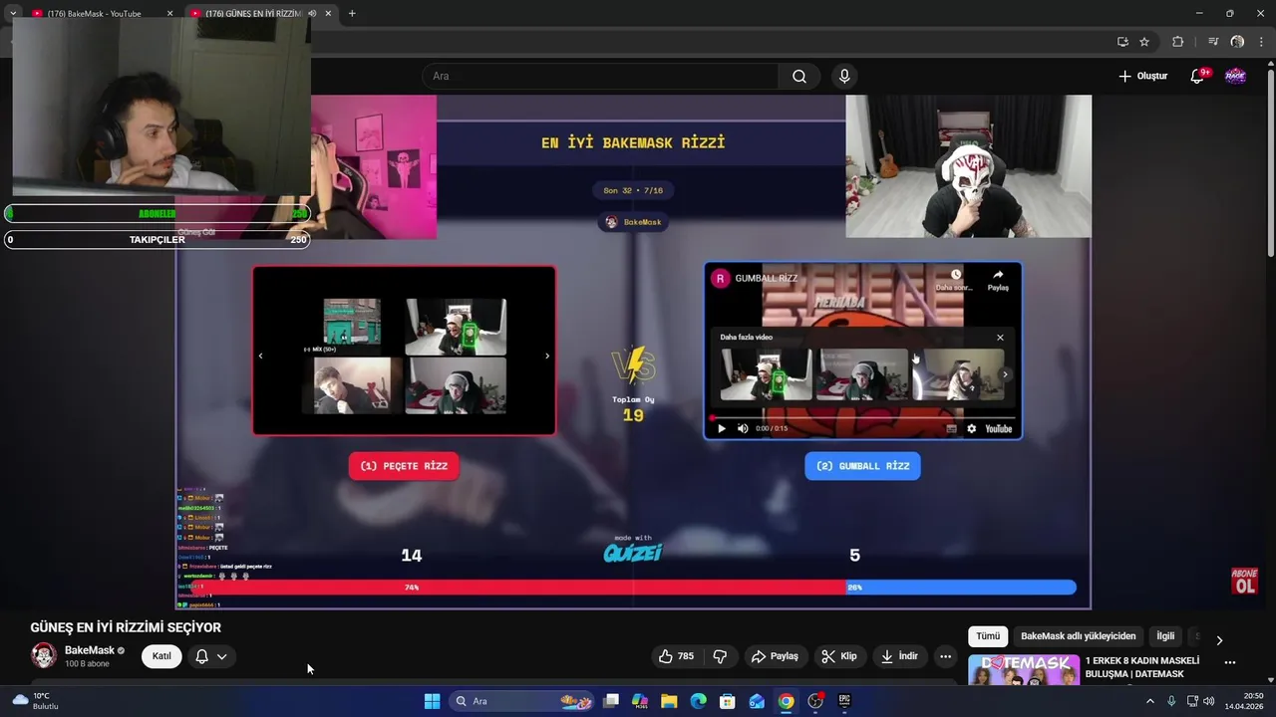Open Epic Games Launcher from taskbar
Screen dimensions: 1276x717
[x=844, y=701]
